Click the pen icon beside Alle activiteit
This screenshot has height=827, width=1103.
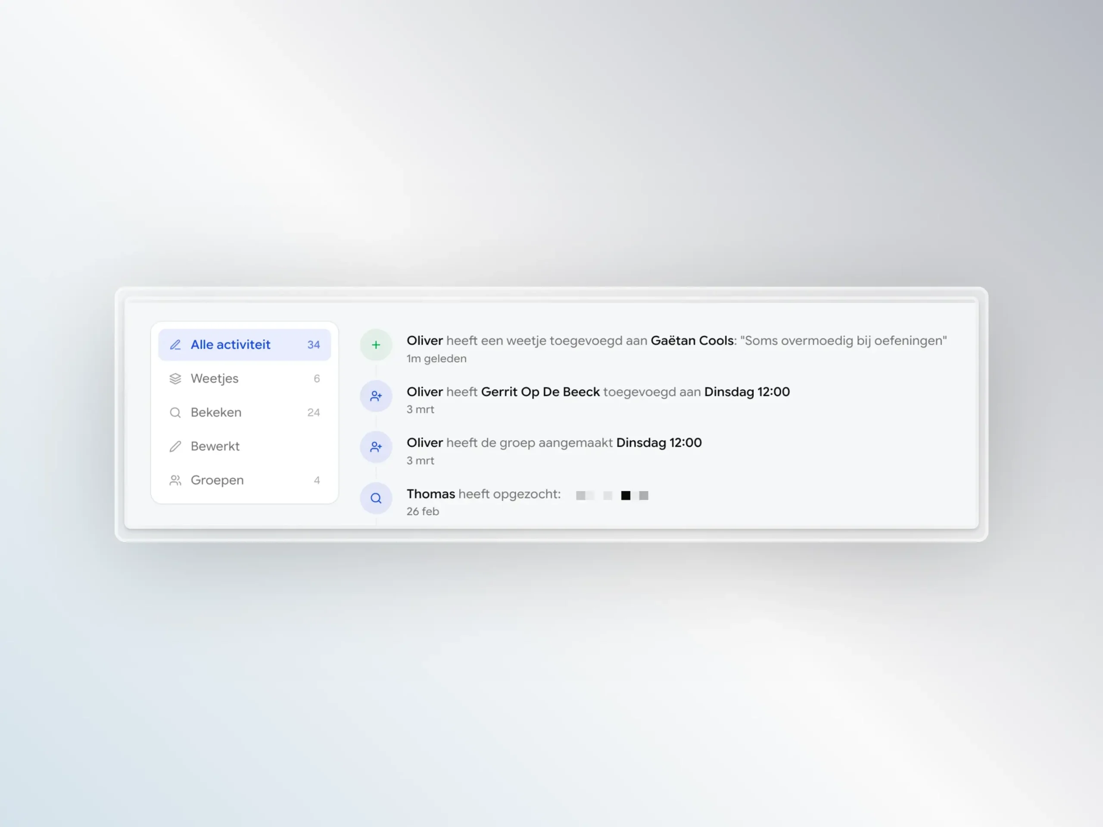coord(175,345)
